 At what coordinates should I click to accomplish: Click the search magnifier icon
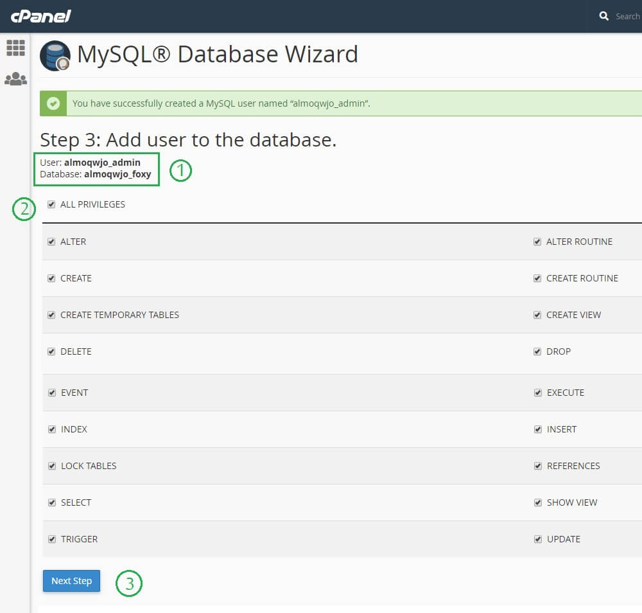point(603,16)
